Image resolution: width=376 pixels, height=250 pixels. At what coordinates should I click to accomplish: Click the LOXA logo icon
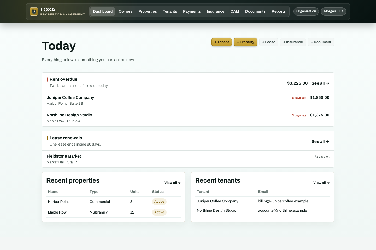tap(34, 11)
